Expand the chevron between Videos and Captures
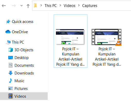This screenshot has width=131, height=101. [79, 5]
